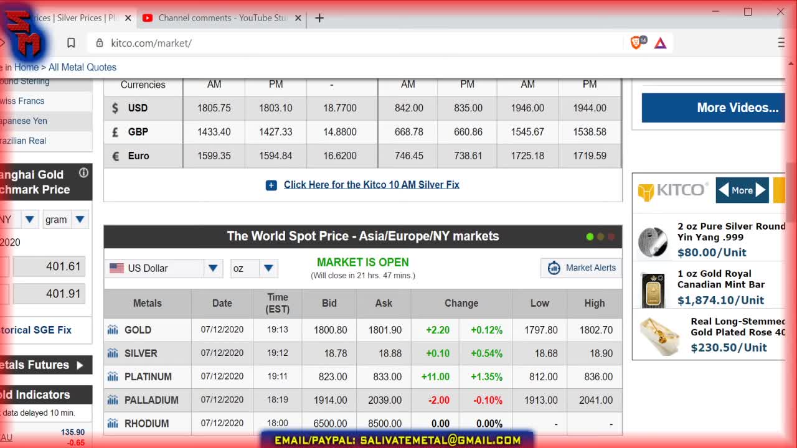The height and width of the screenshot is (448, 797).
Task: Click the GOLD metal name
Action: click(138, 330)
